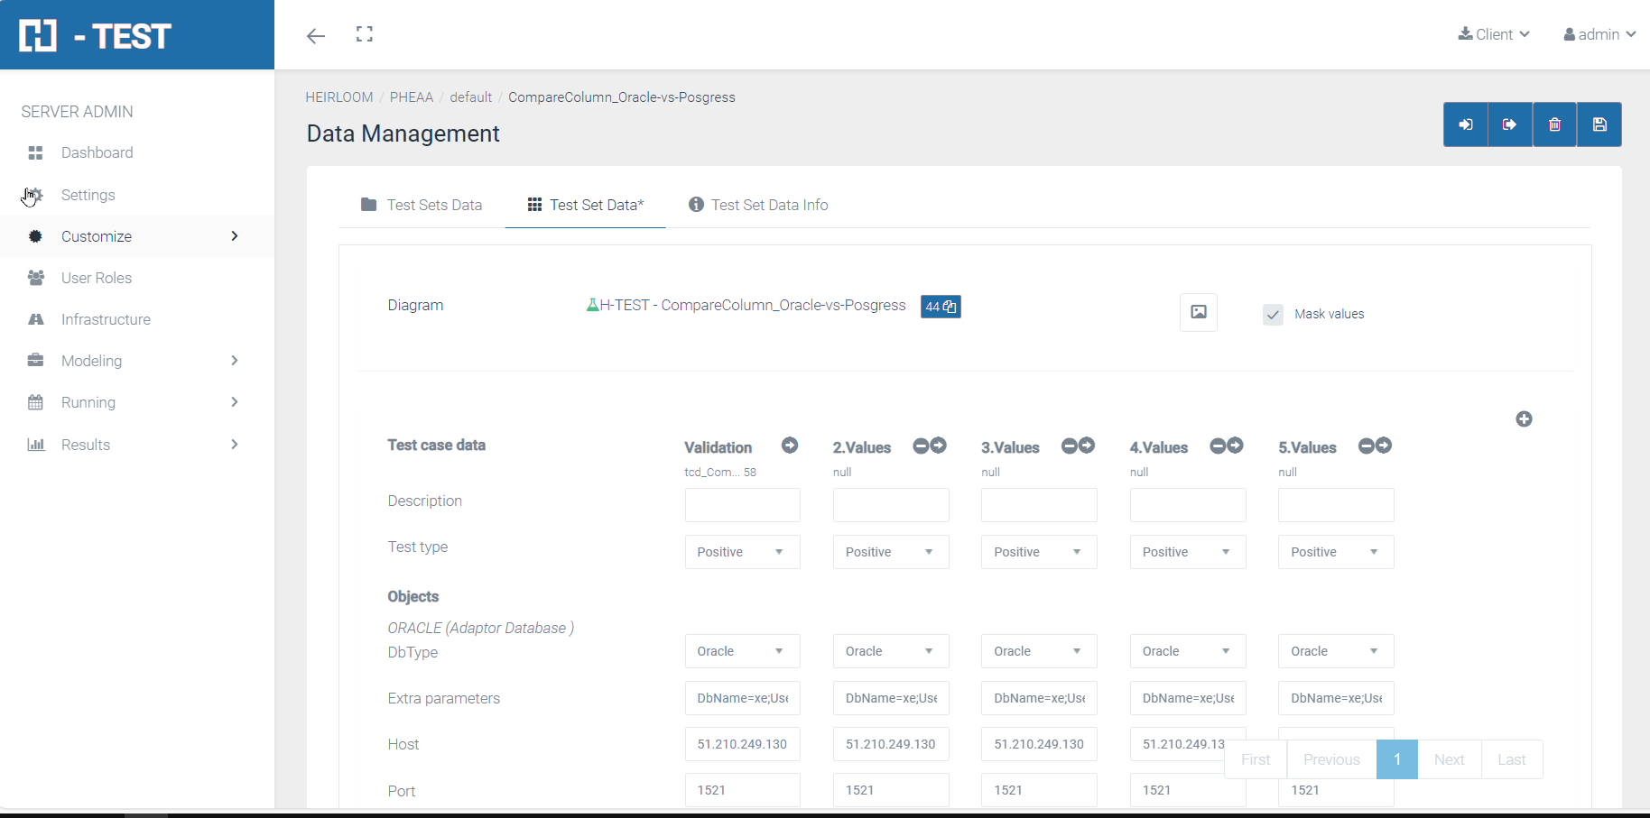Uncheck the Mask values checkbox
The image size is (1650, 818).
click(1273, 314)
